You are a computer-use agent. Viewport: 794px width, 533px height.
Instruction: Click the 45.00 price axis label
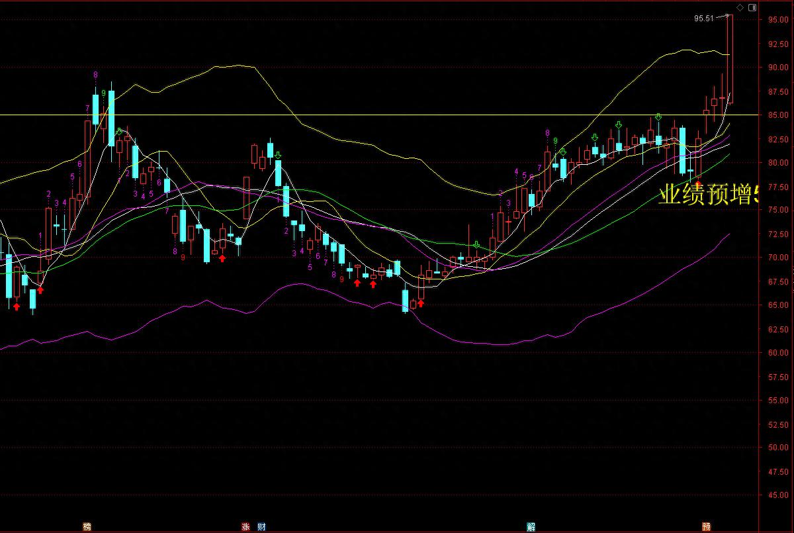coord(777,495)
